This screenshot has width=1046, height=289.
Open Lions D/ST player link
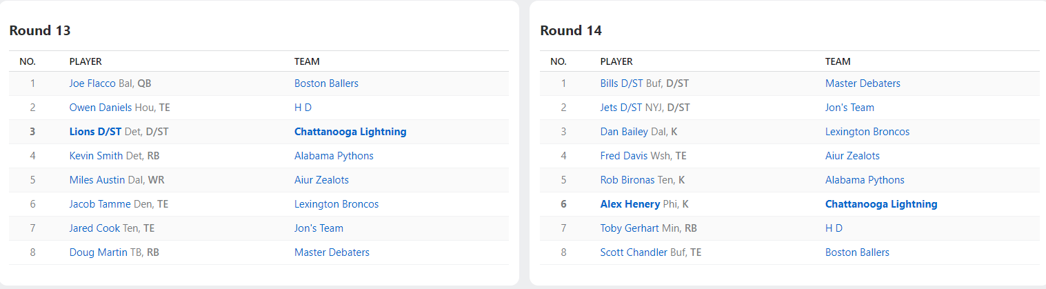95,132
